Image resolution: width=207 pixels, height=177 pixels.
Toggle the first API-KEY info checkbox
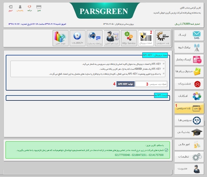(x=164, y=64)
